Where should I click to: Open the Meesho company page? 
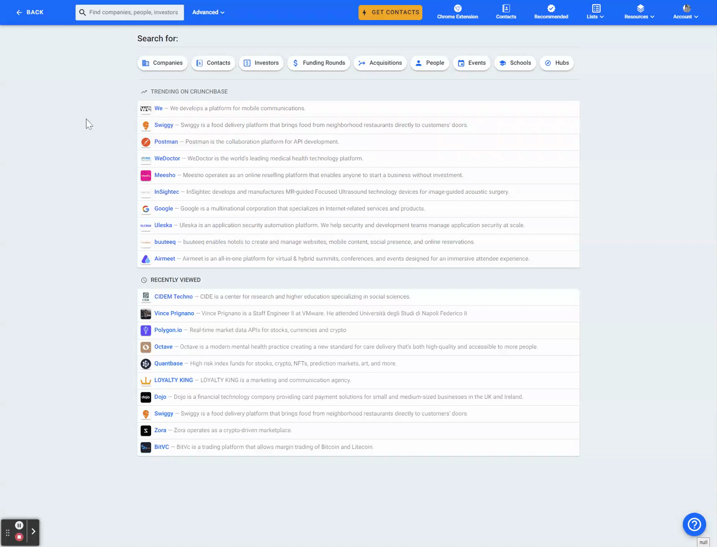pyautogui.click(x=165, y=175)
